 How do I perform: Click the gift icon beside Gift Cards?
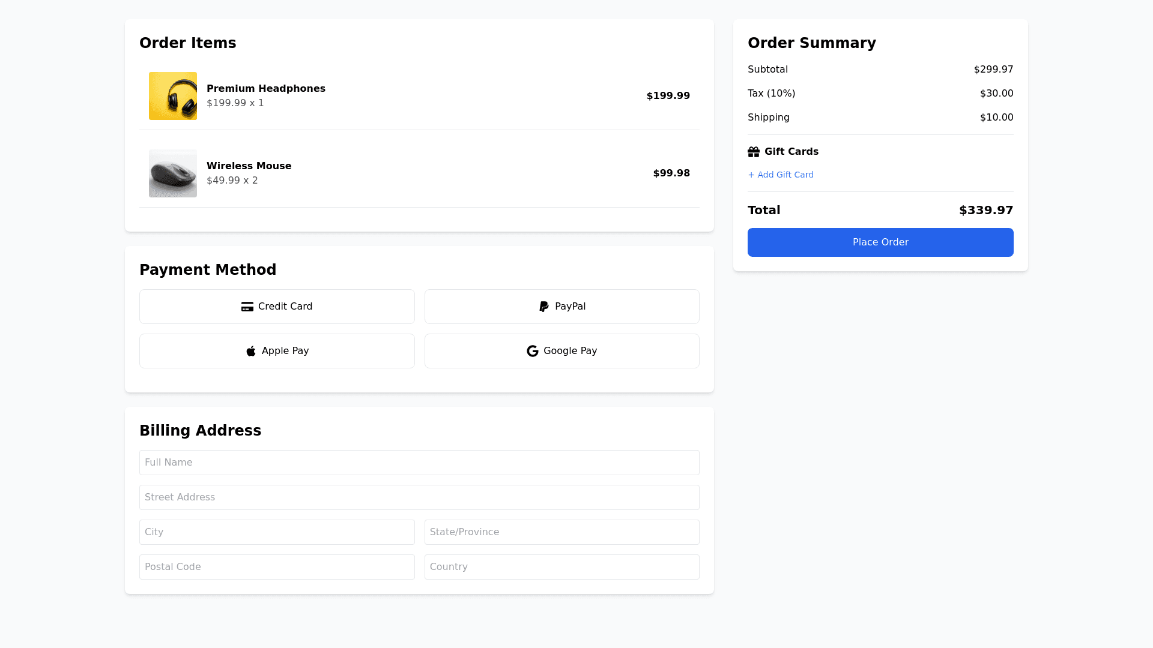point(754,152)
